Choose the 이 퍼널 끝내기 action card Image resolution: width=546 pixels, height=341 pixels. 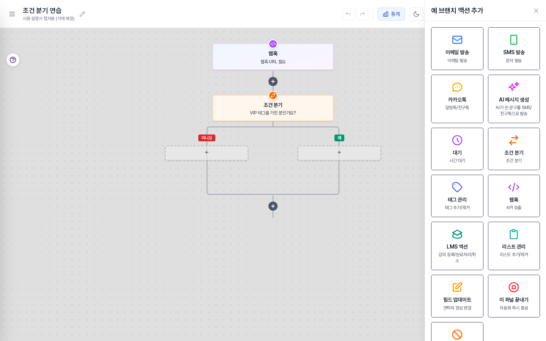point(514,296)
